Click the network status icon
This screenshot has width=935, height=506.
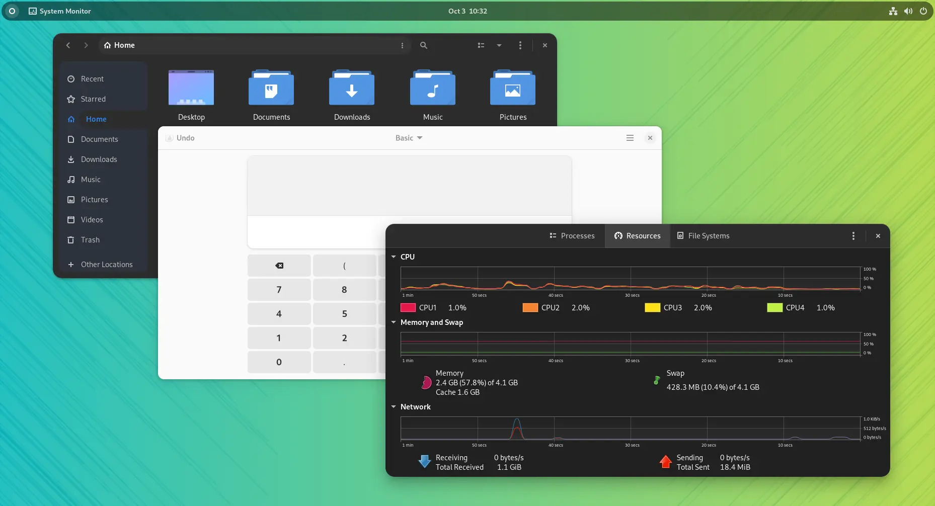point(893,11)
